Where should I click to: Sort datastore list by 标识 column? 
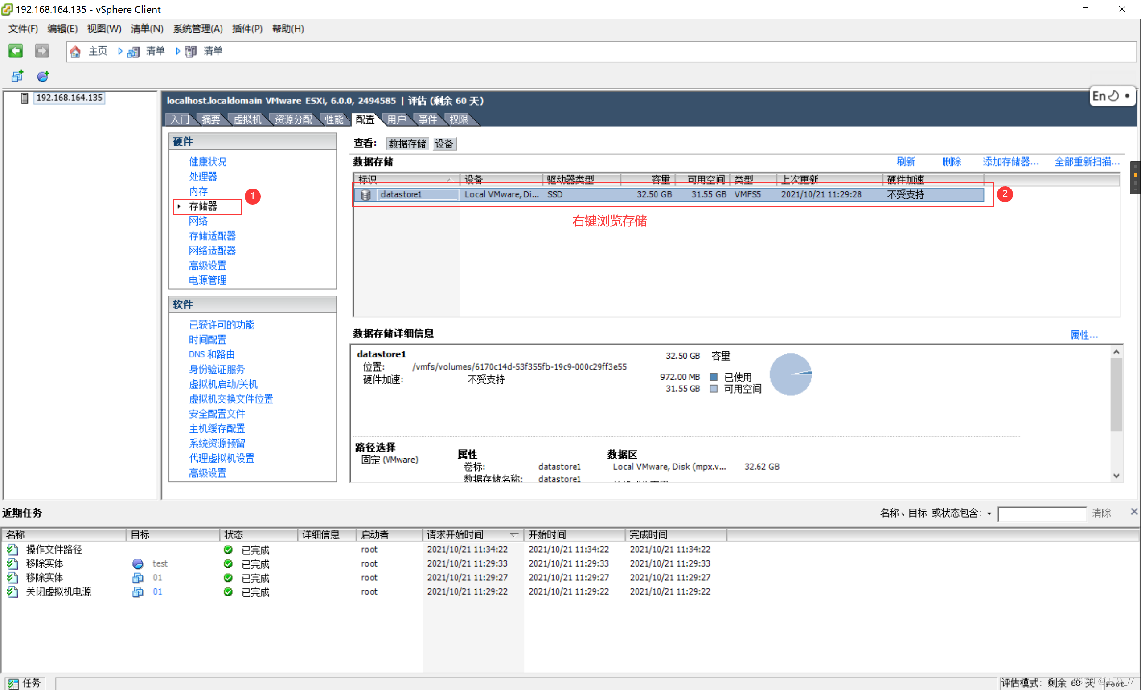pos(406,179)
